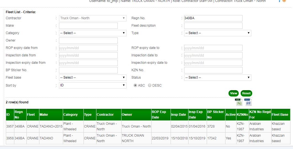Click the Regn No. field containing 349BA
The image size is (293, 149).
(213, 18)
